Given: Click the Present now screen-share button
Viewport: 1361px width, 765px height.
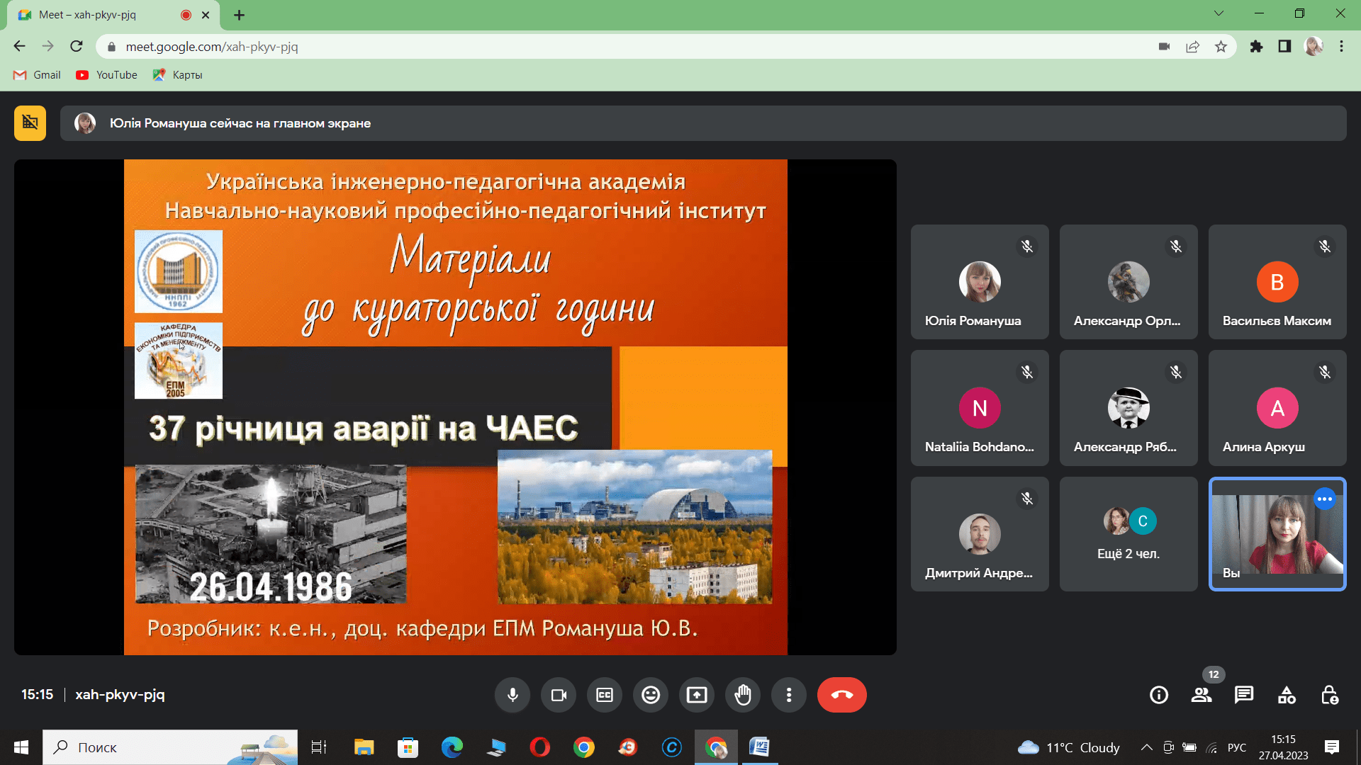Looking at the screenshot, I should [697, 695].
